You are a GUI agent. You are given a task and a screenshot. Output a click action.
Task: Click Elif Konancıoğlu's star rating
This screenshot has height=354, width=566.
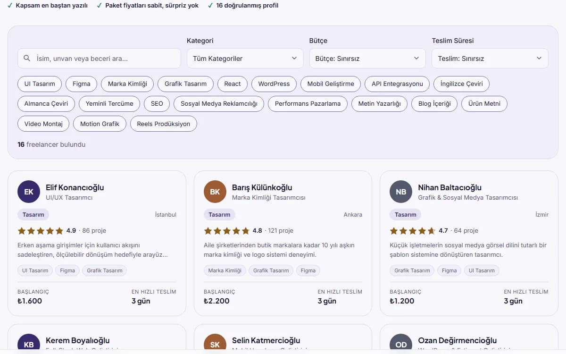40,231
